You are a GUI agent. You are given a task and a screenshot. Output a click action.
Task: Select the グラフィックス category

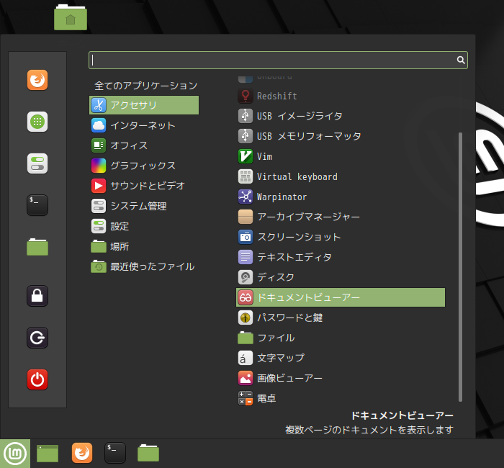pos(144,166)
